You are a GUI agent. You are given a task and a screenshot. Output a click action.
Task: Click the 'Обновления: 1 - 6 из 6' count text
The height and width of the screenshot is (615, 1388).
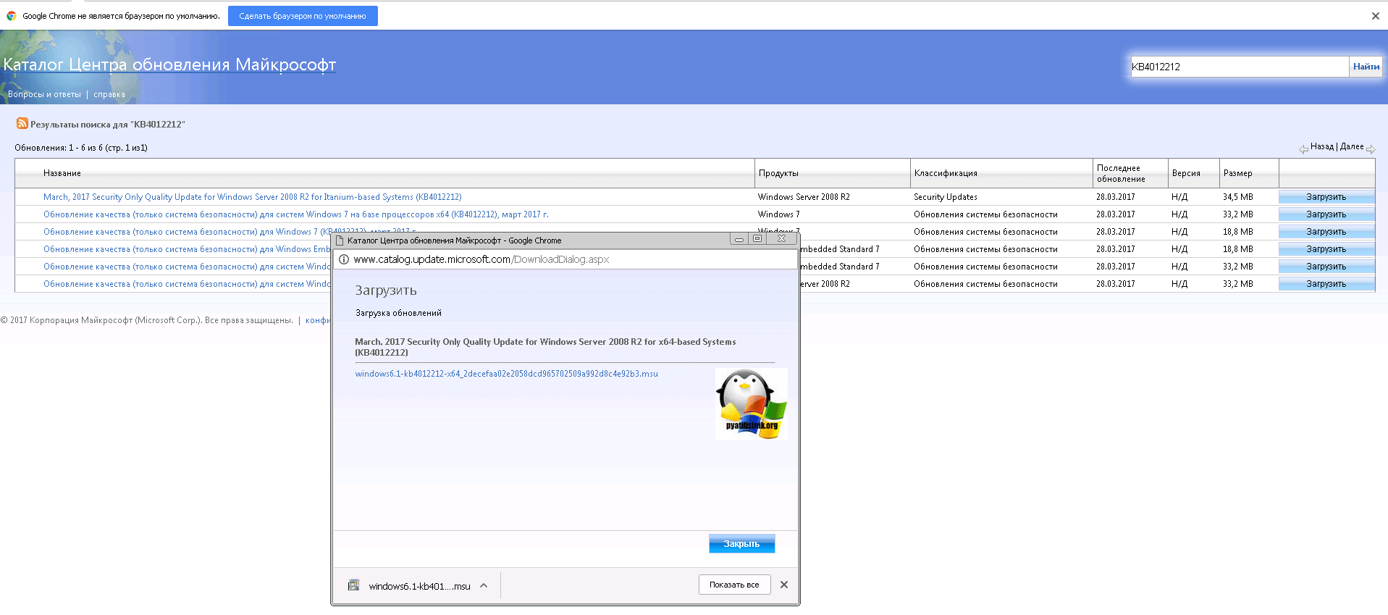pos(81,148)
